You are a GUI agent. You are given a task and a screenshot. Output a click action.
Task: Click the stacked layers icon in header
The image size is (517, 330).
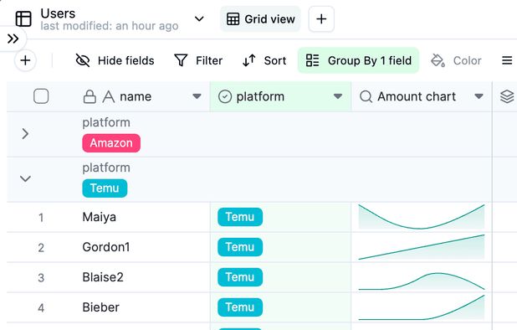click(507, 96)
